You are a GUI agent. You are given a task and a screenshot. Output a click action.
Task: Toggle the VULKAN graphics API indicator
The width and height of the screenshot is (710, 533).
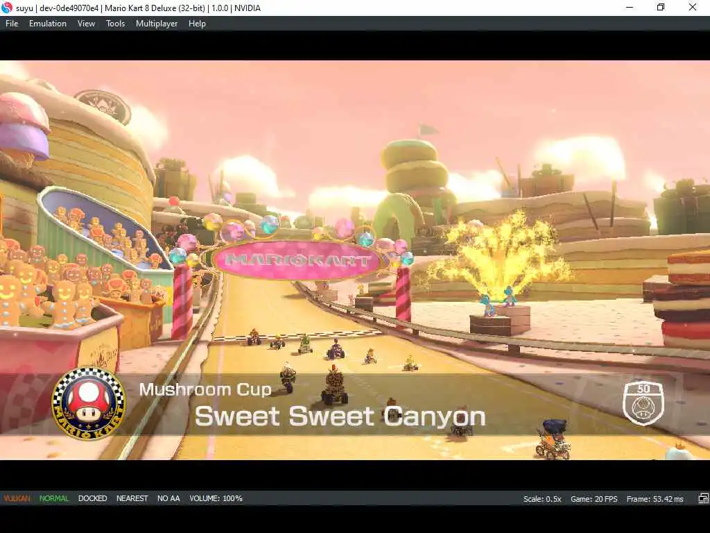click(17, 498)
